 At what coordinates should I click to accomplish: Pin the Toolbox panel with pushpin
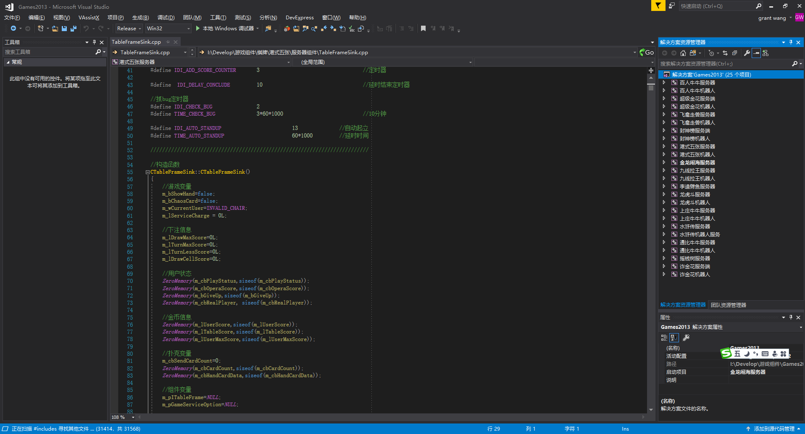coord(94,42)
